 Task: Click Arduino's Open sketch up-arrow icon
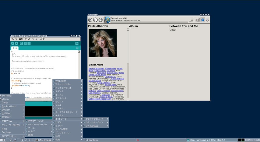click(25, 43)
